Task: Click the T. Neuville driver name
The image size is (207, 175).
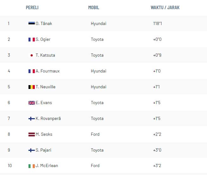Action: pyautogui.click(x=46, y=87)
